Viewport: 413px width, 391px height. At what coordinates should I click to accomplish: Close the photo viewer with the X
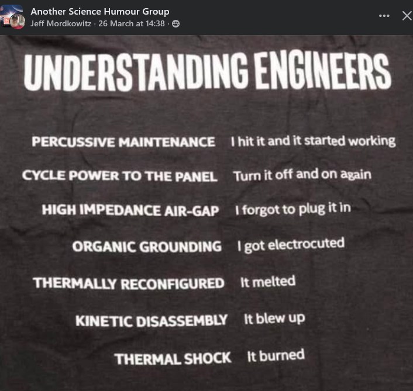click(x=407, y=16)
